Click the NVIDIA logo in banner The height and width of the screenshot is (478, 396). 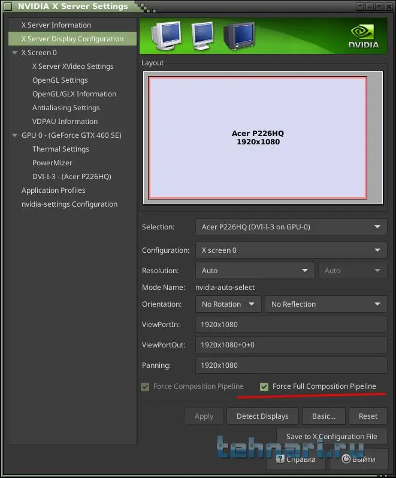[x=364, y=37]
